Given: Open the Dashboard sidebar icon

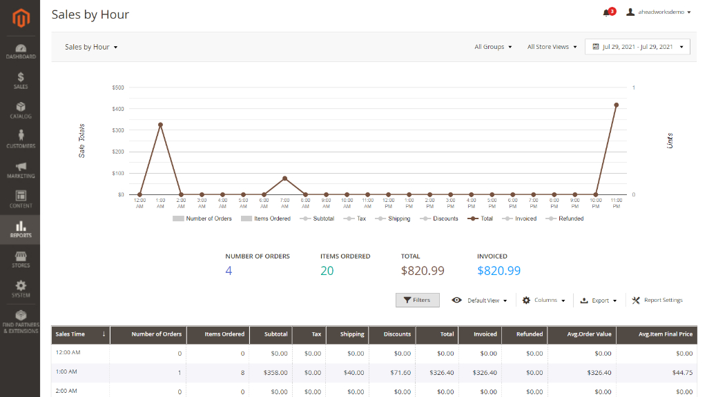Looking at the screenshot, I should (x=20, y=48).
